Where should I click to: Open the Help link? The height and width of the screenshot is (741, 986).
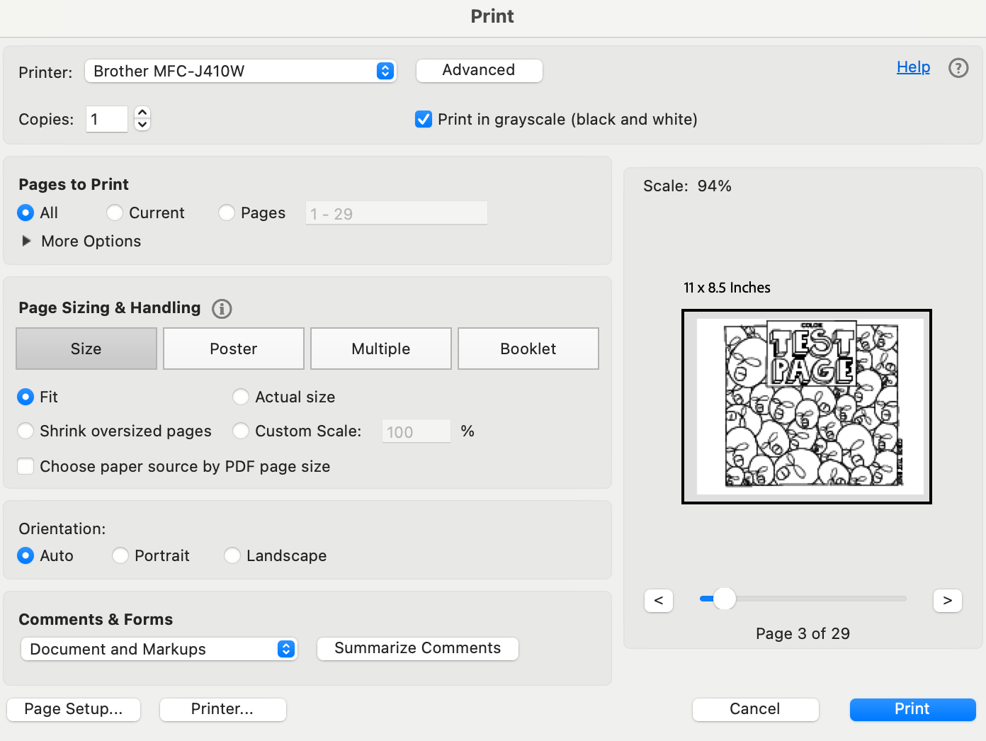click(x=913, y=67)
